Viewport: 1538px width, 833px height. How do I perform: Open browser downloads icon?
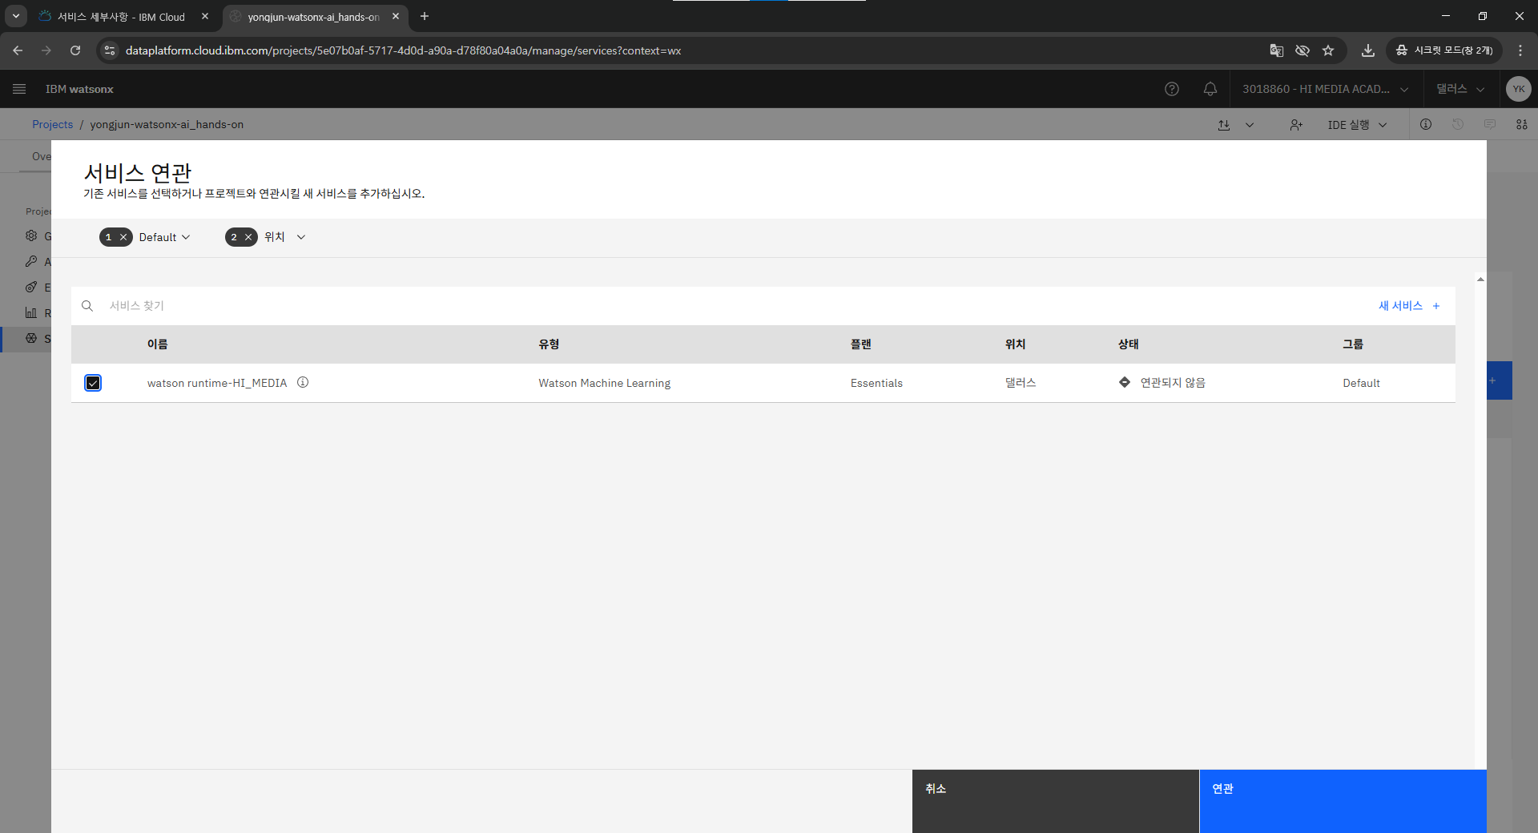point(1368,50)
